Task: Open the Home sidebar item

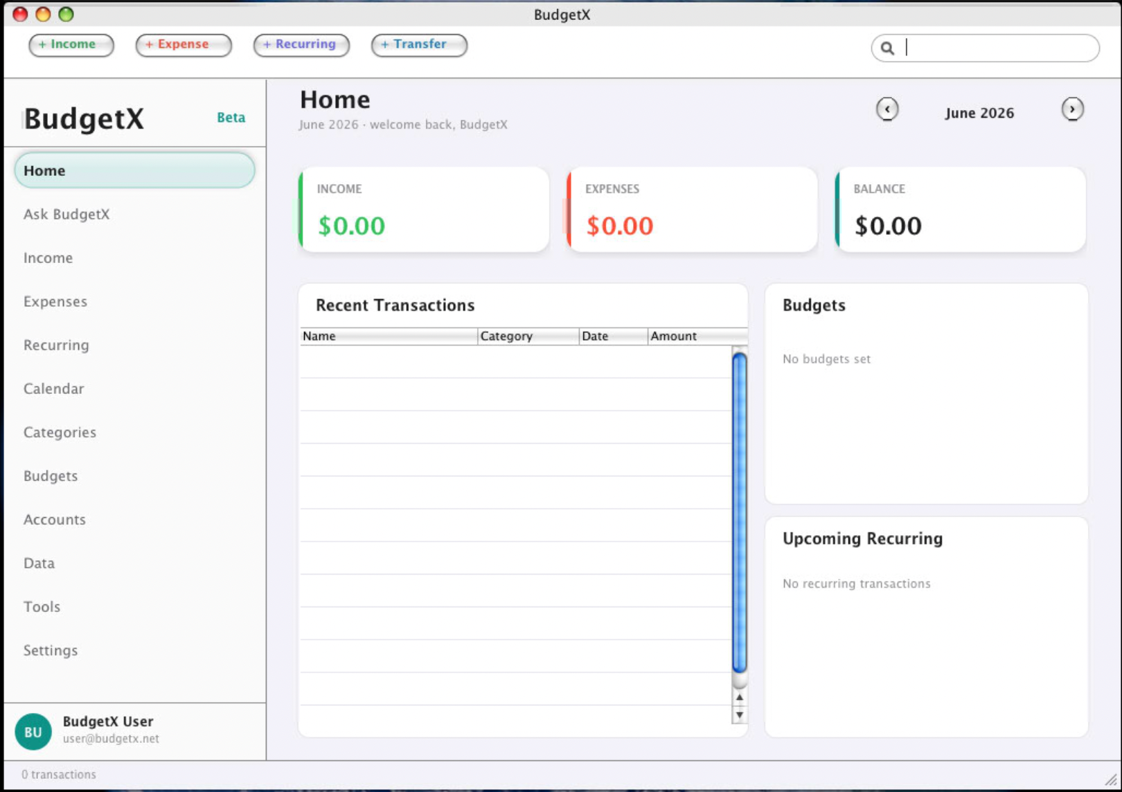Action: point(134,170)
